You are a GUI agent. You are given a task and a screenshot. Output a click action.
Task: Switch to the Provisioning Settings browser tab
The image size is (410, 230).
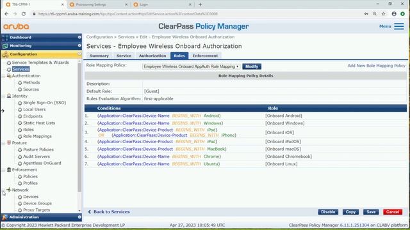coord(98,4)
